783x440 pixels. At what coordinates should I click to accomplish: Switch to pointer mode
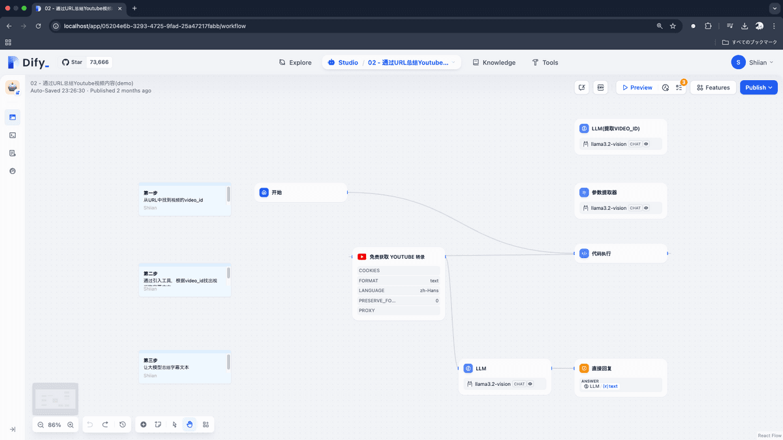[174, 424]
